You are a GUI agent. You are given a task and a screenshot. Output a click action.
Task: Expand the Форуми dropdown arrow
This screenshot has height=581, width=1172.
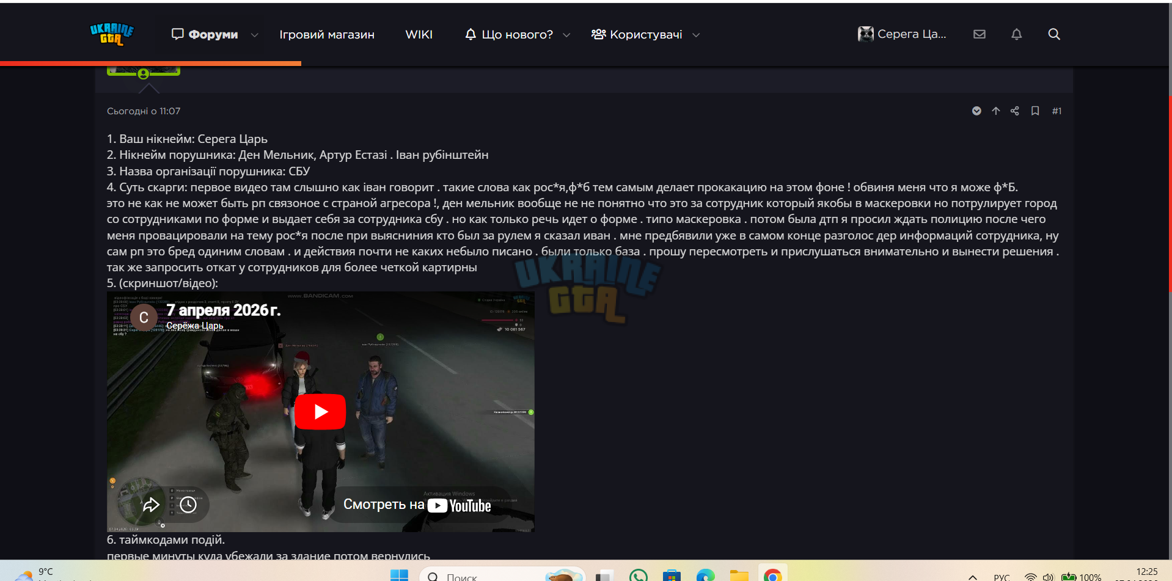click(x=255, y=35)
